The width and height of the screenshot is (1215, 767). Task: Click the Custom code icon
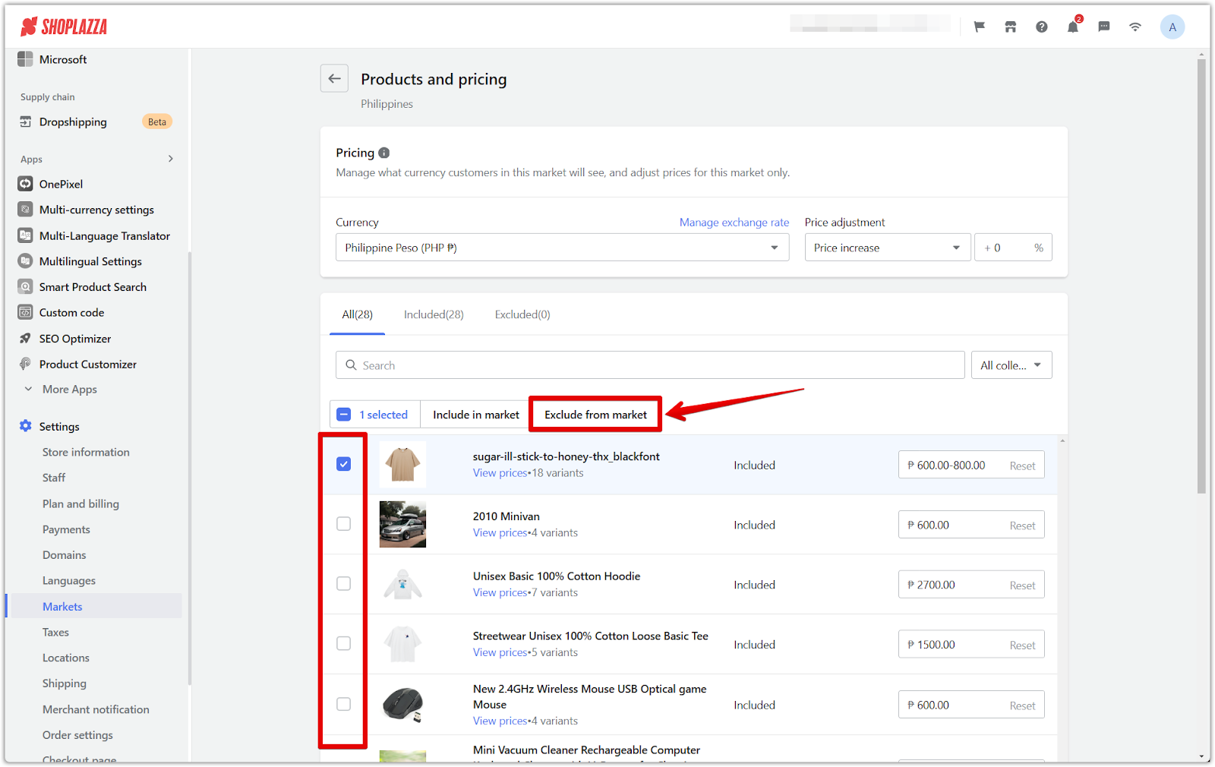tap(25, 312)
